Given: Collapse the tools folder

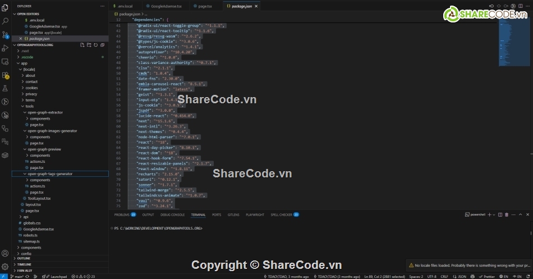Looking at the screenshot, I should [30, 106].
